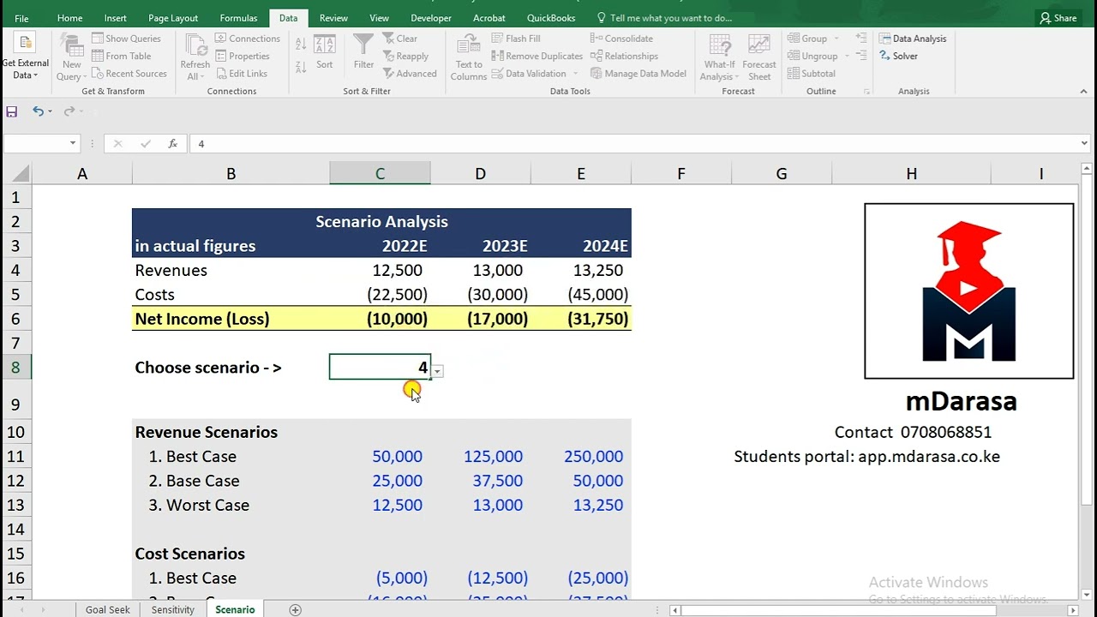
Task: Open the Sort dialog
Action: [x=324, y=53]
